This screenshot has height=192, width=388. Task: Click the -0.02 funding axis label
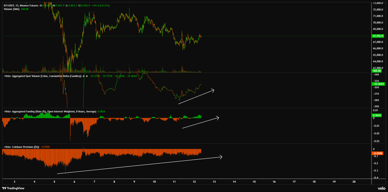click(x=376, y=133)
